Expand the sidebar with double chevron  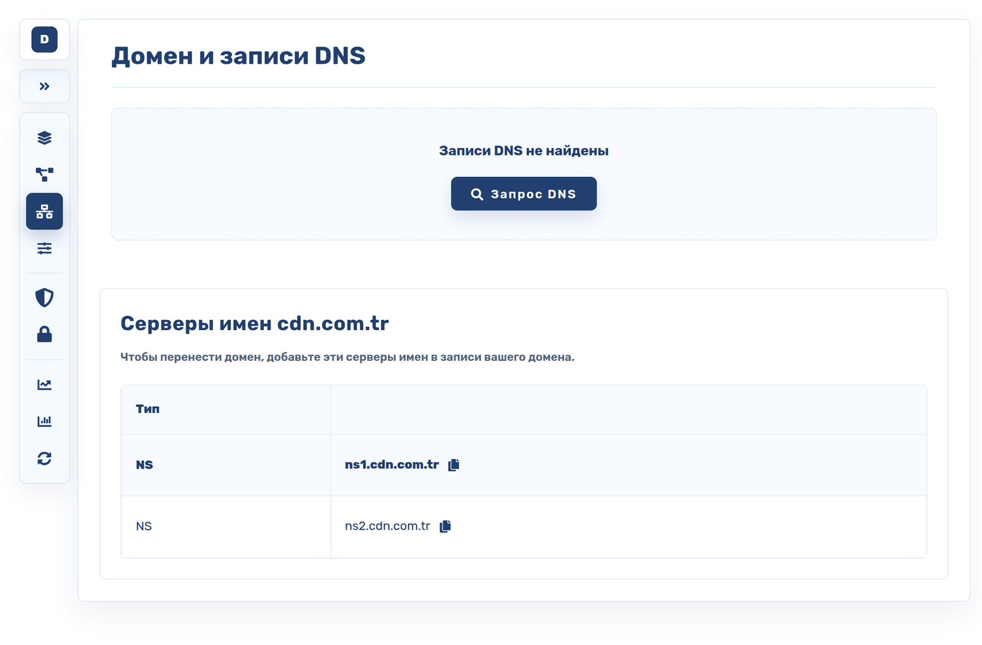point(44,87)
